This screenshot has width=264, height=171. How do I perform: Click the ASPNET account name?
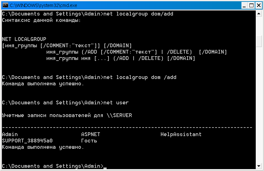pyautogui.click(x=90, y=134)
